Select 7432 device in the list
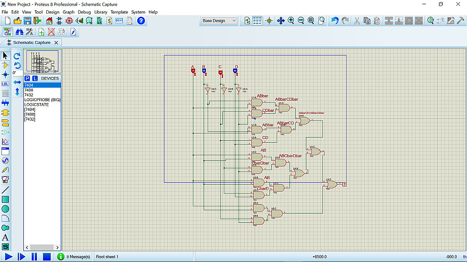This screenshot has height=262, width=467. (x=29, y=95)
